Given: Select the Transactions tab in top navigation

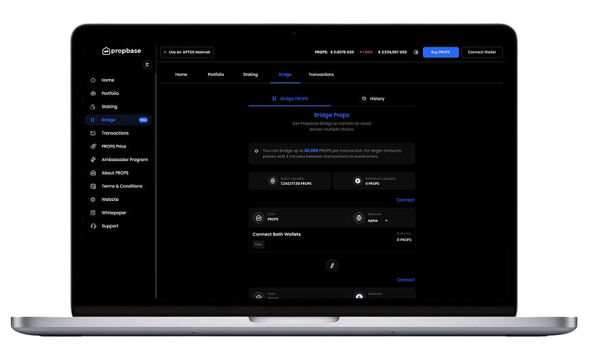Looking at the screenshot, I should pos(321,74).
